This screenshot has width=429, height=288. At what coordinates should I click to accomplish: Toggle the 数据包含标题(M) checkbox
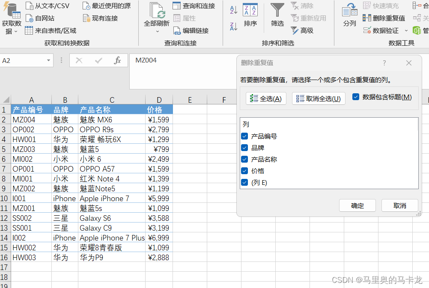pos(356,97)
